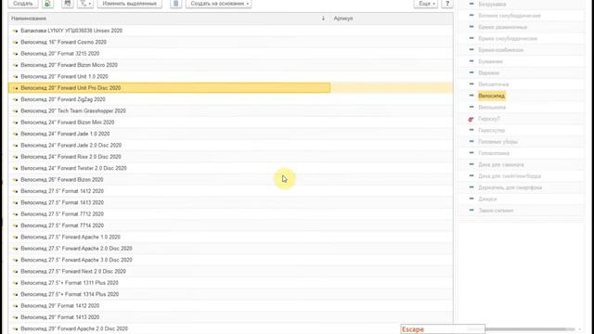This screenshot has height=334, width=594.
Task: Select Велосипед 29" Forward Apache 2.0 Disc 2020
Action: coord(230,328)
